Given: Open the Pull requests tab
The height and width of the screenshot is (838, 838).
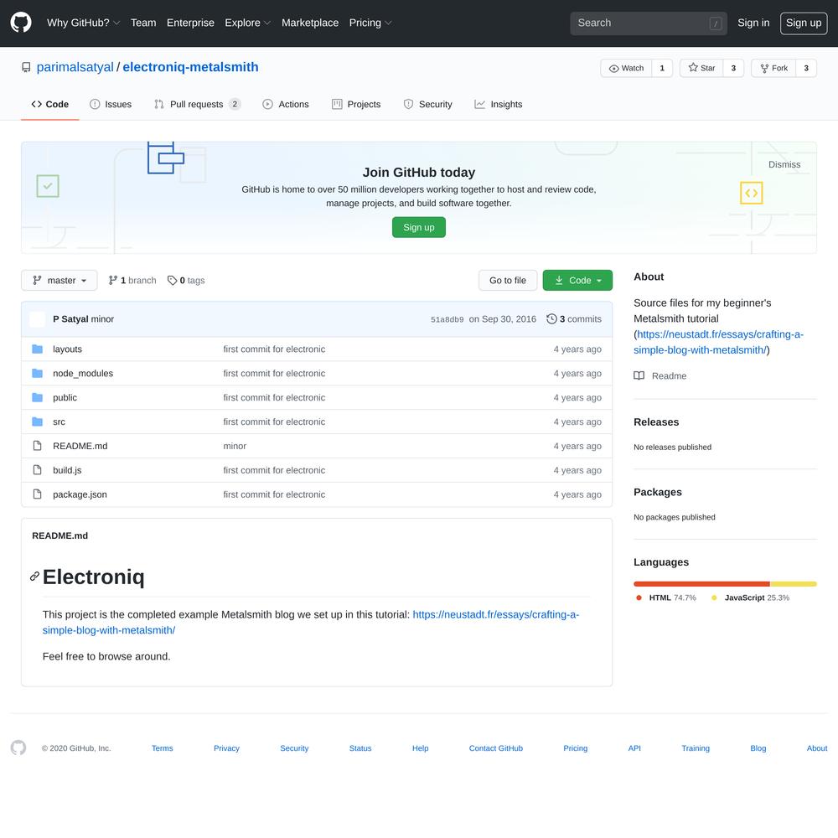Looking at the screenshot, I should tap(197, 104).
